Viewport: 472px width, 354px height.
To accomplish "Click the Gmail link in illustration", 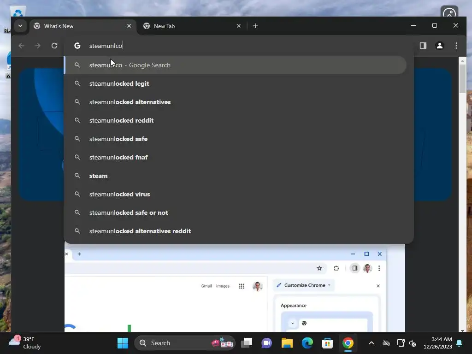I will (x=206, y=286).
